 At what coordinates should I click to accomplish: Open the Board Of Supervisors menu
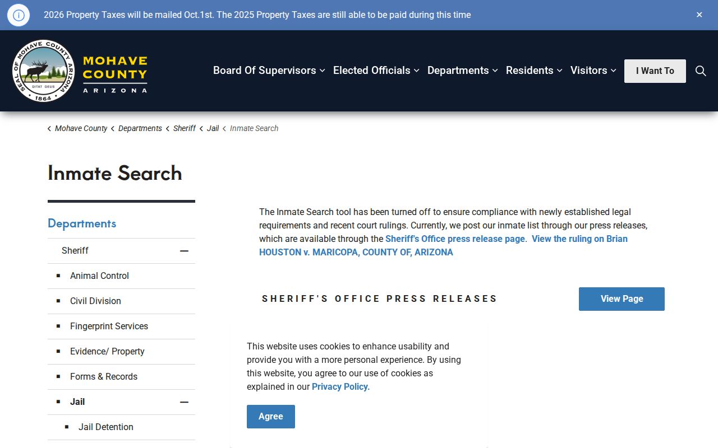coord(269,71)
